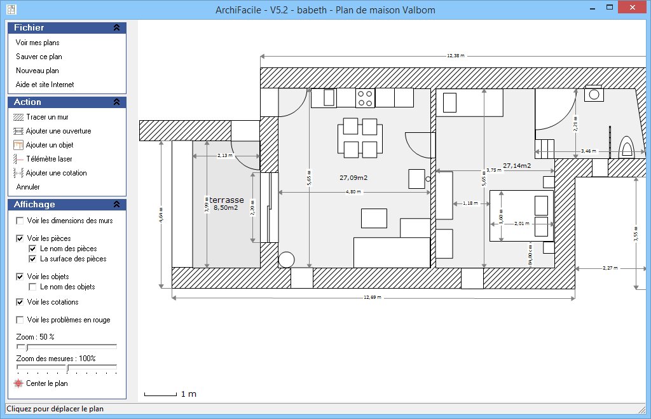This screenshot has height=419, width=651.
Task: Click the Télémètre laser icon
Action: (x=18, y=159)
